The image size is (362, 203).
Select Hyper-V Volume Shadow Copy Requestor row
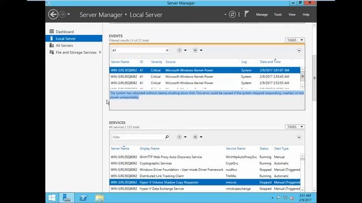pyautogui.click(x=205, y=182)
